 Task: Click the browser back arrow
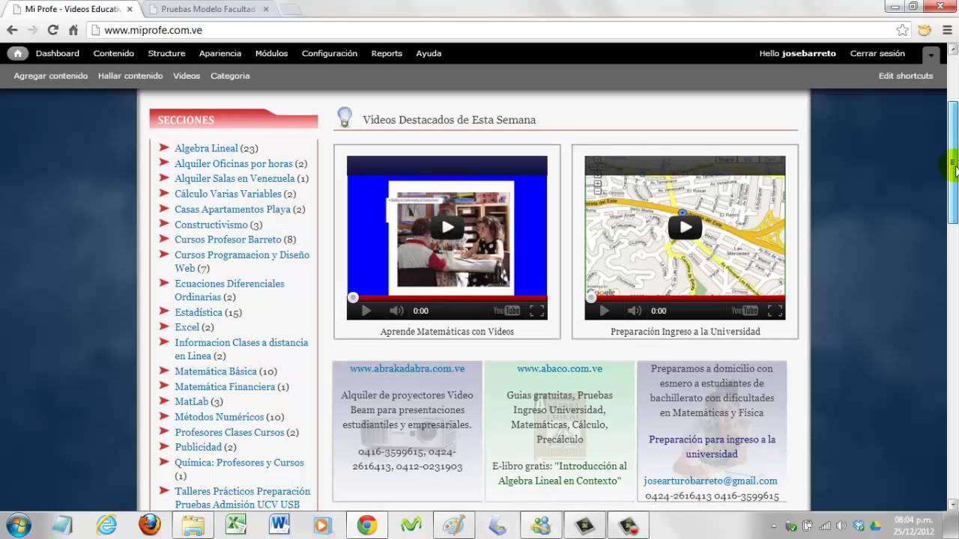point(12,30)
